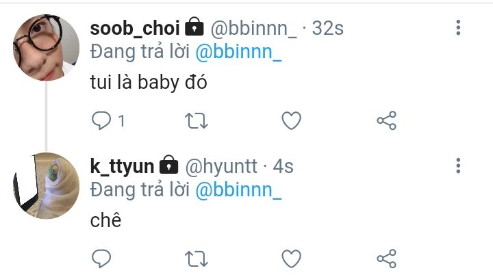The image size is (493, 277).
Task: Open the @hyuntt handle
Action: pyautogui.click(x=222, y=166)
